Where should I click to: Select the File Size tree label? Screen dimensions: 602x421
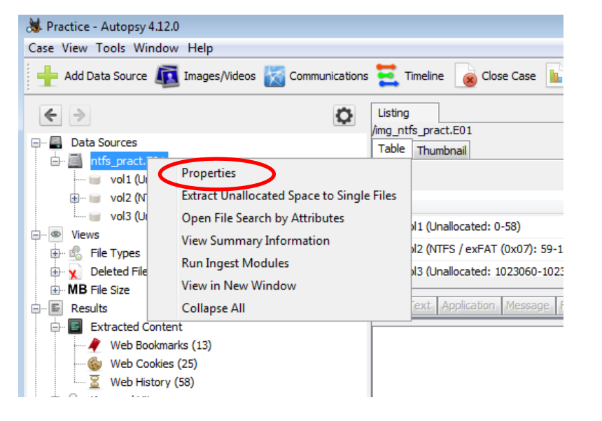(110, 290)
